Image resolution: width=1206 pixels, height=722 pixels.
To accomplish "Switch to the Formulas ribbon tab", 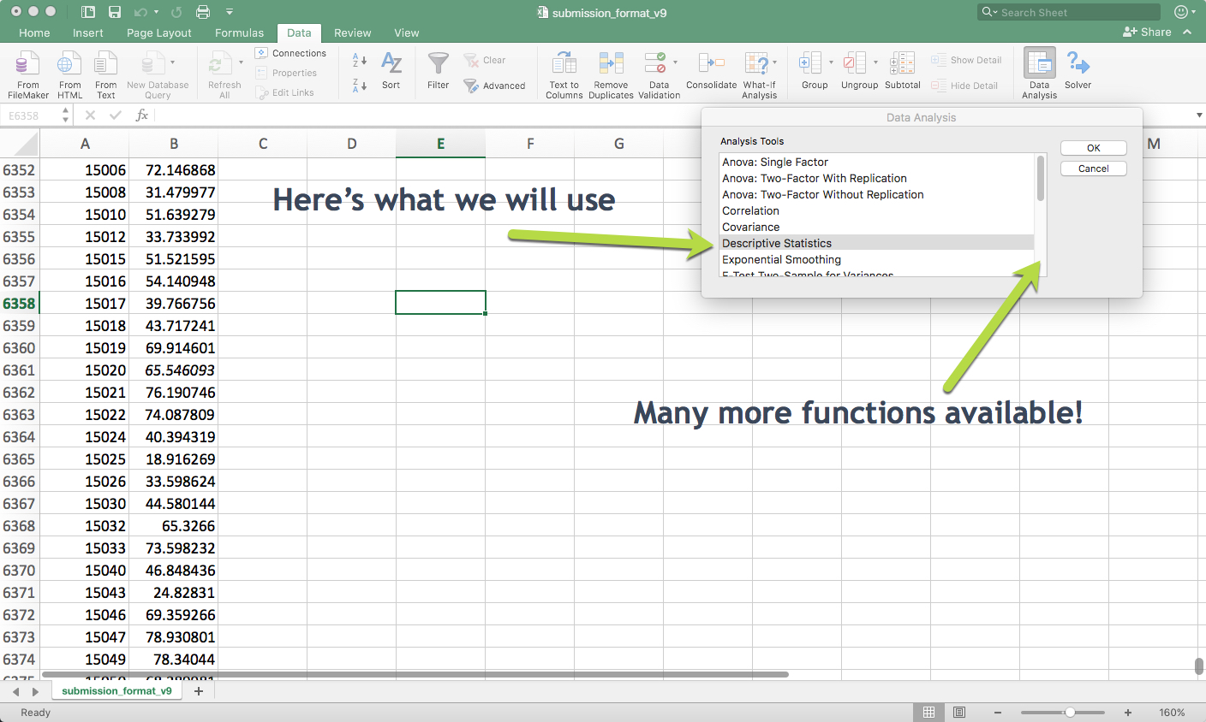I will pyautogui.click(x=239, y=33).
